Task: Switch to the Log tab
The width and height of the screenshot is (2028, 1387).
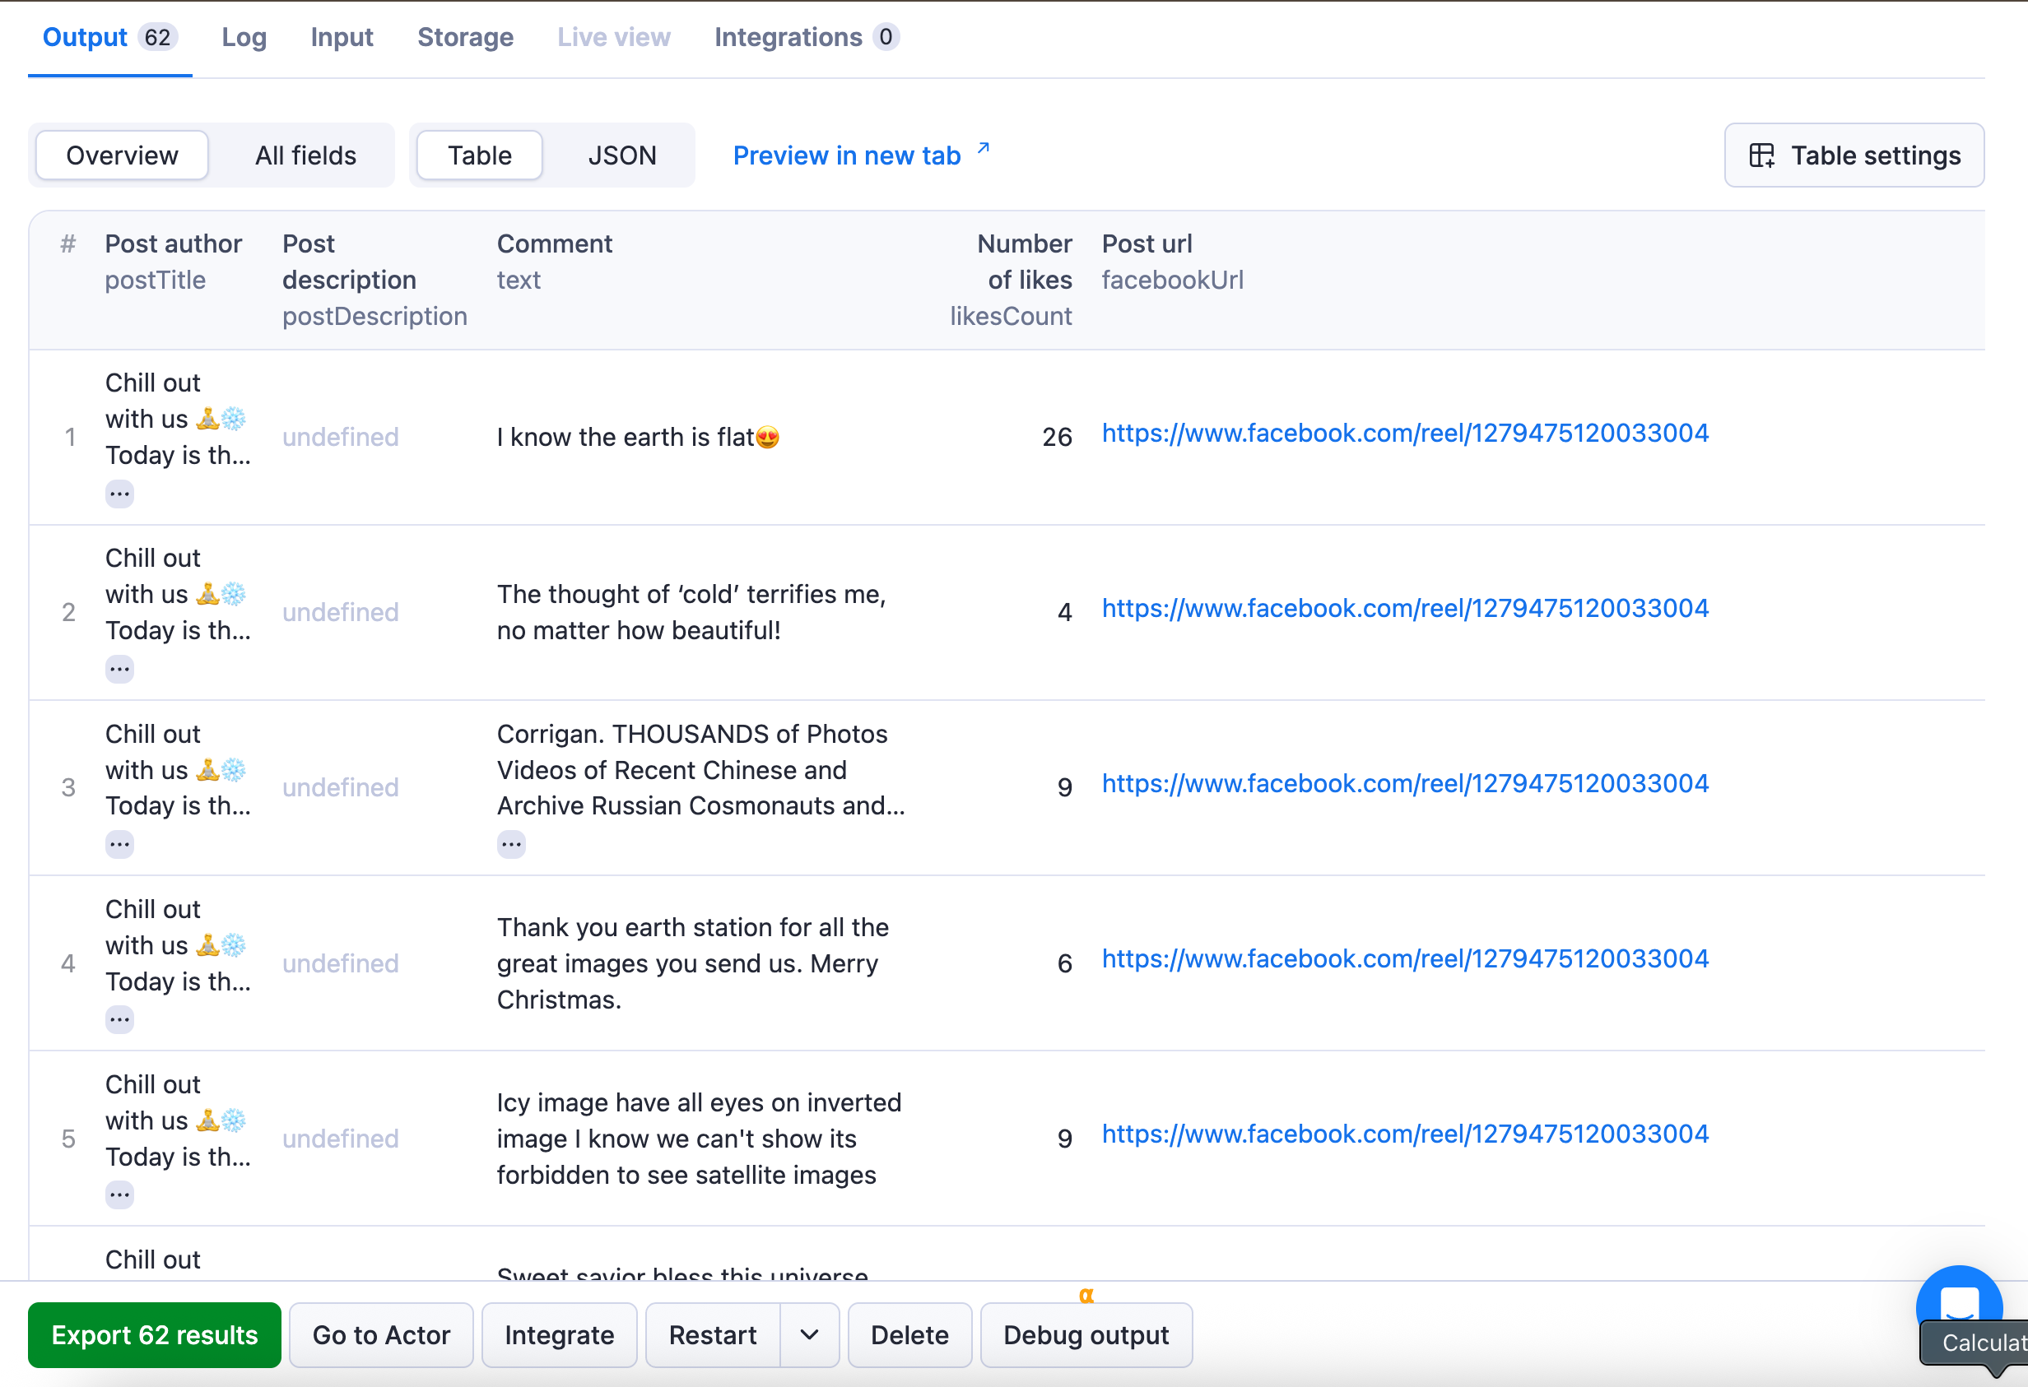Action: pos(244,37)
